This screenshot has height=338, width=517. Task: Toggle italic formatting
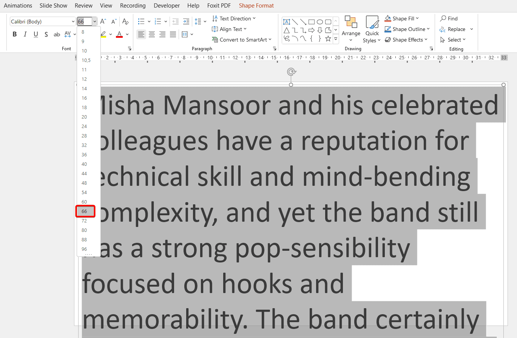[x=25, y=34]
